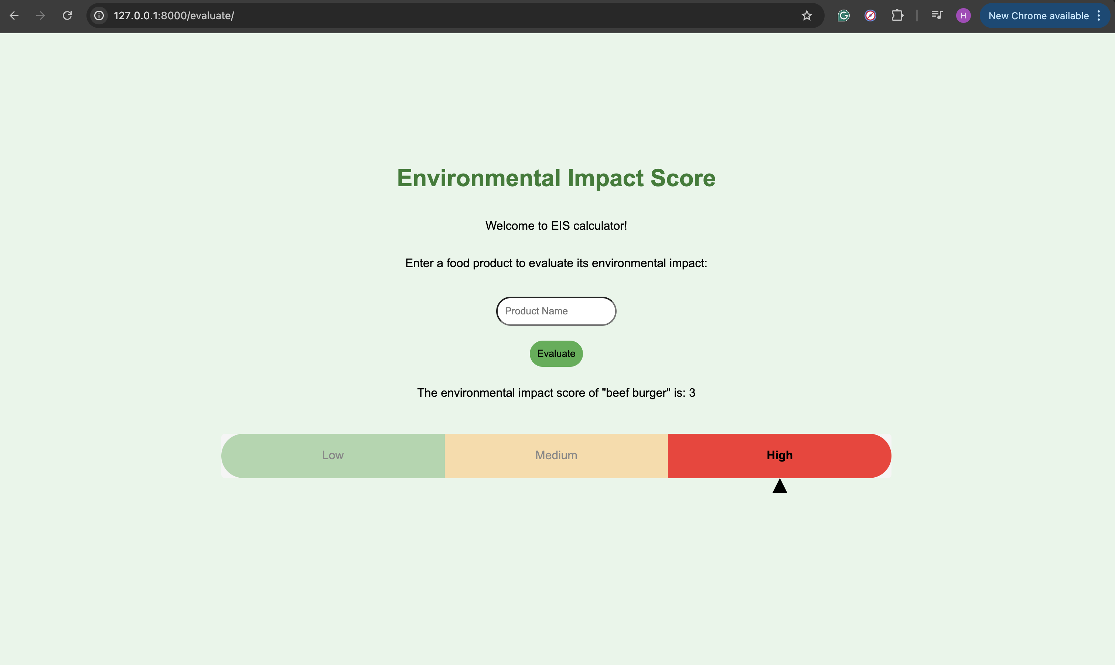Click the red blocker extension icon
Screen dimensions: 1115x665
pos(870,16)
